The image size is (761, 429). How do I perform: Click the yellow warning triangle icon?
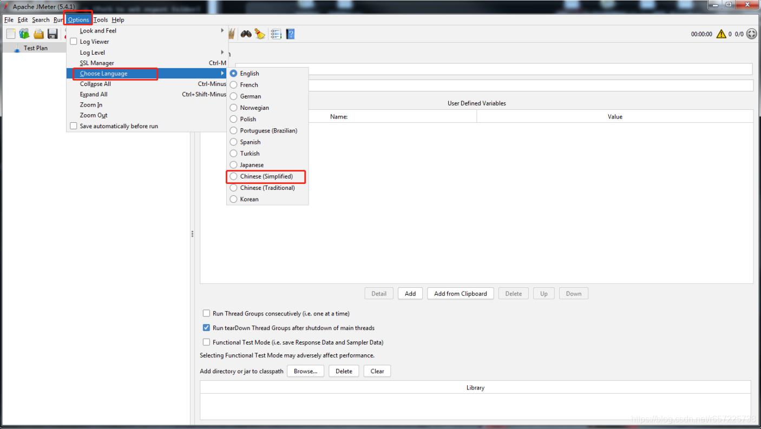[721, 34]
